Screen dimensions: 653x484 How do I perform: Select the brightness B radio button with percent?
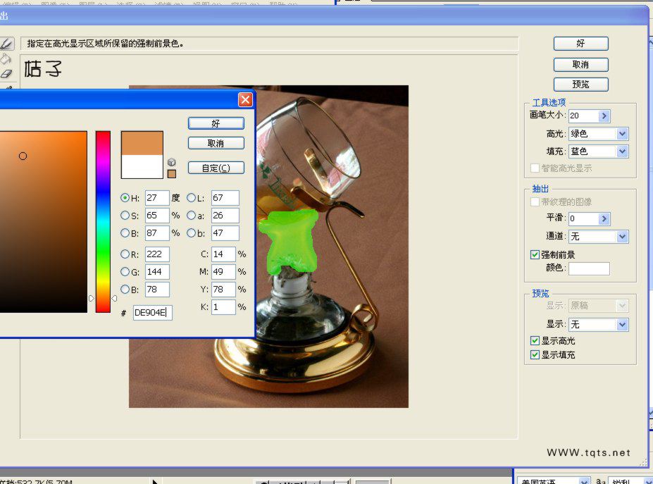click(125, 232)
